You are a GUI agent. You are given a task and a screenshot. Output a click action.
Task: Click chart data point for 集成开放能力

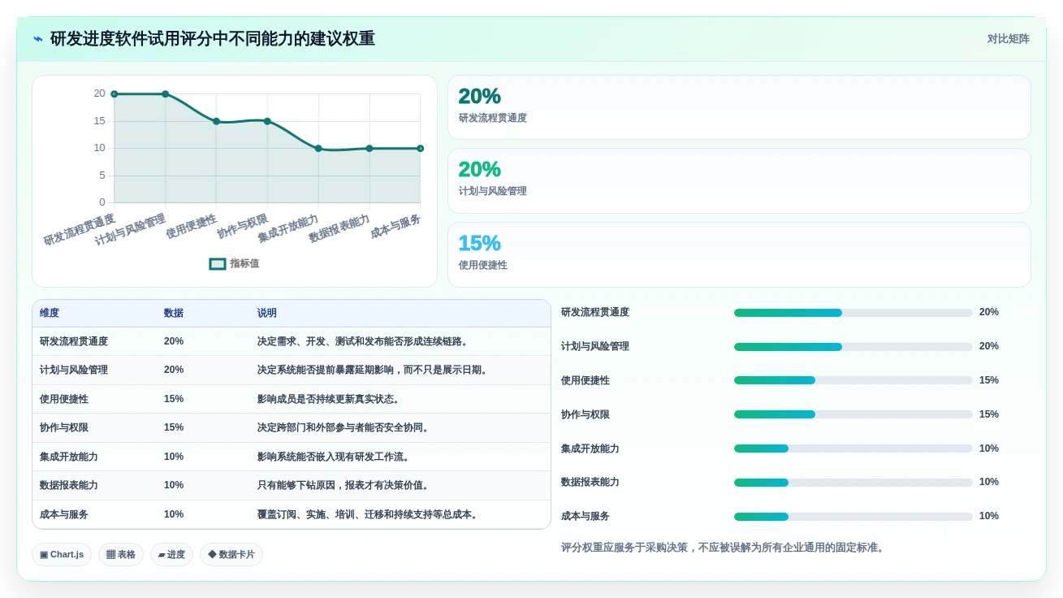[318, 149]
